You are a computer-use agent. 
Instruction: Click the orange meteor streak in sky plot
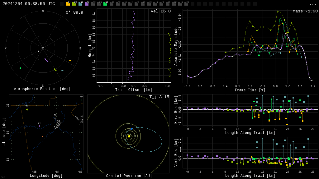[x=70, y=60]
